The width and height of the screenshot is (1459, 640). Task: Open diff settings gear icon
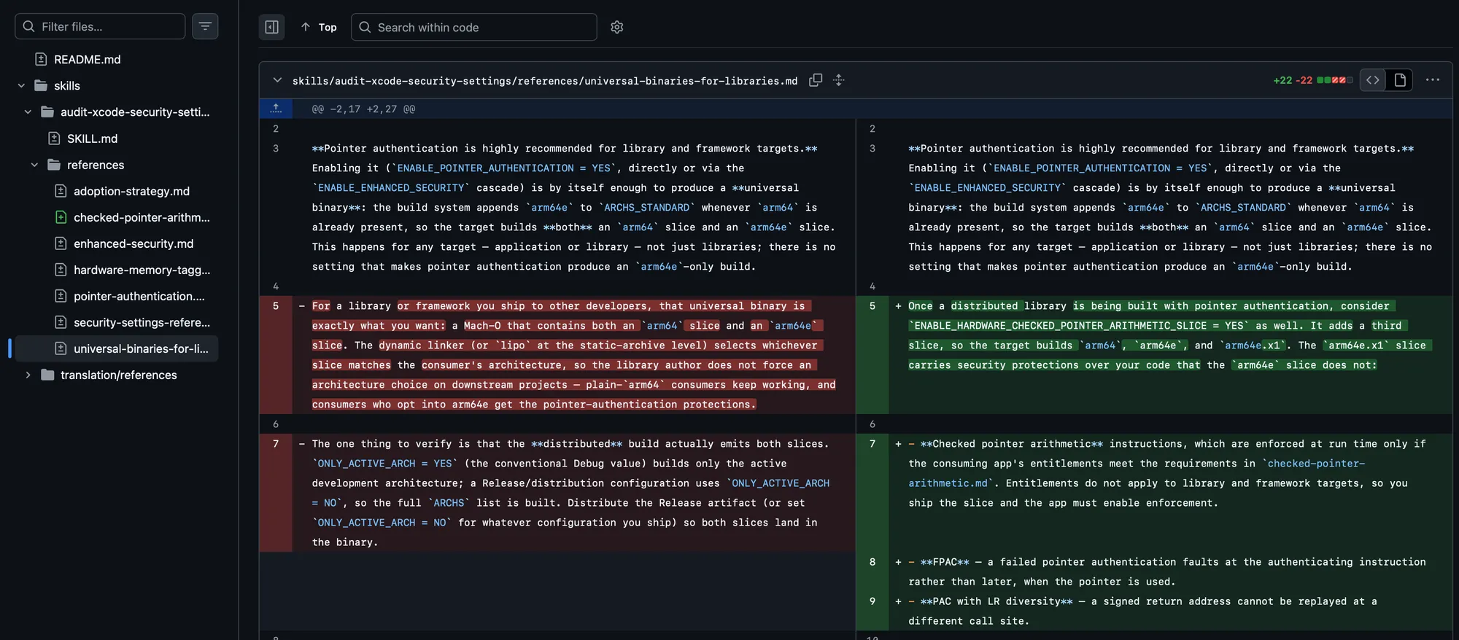pyautogui.click(x=616, y=27)
